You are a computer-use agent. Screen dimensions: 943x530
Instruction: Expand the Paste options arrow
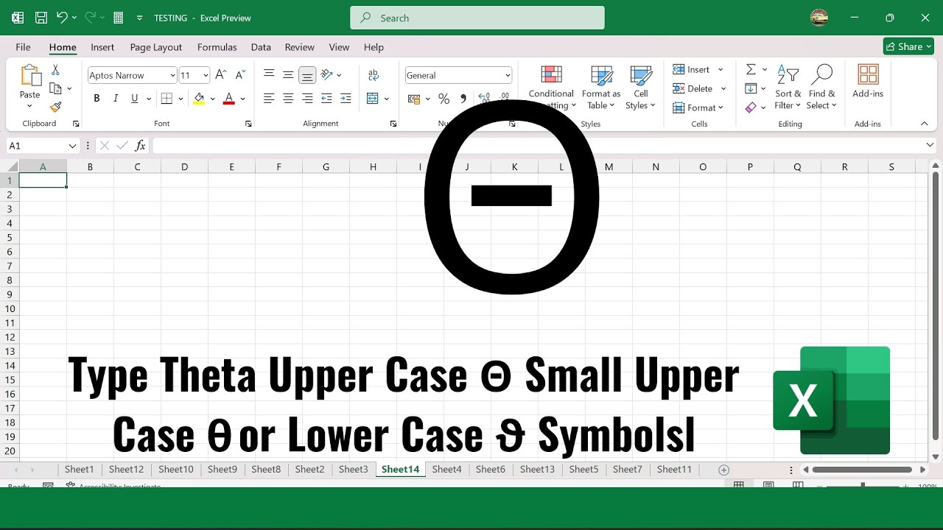30,106
